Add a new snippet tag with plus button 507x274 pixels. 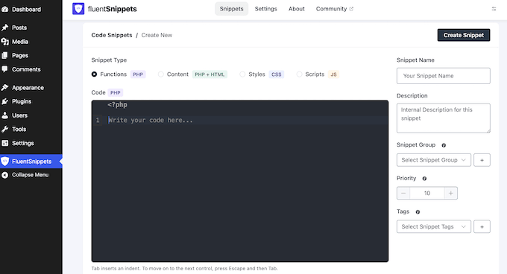pyautogui.click(x=482, y=226)
